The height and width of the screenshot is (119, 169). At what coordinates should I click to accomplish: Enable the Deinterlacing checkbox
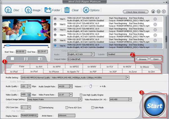pos(40,108)
